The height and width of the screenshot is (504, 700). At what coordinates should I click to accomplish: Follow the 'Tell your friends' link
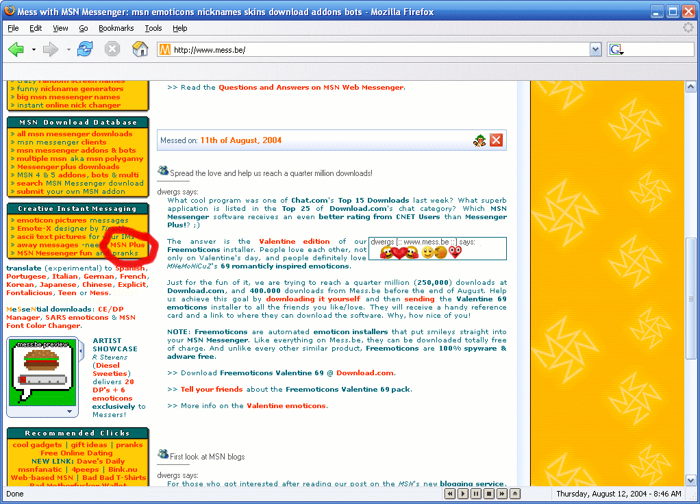coord(212,389)
